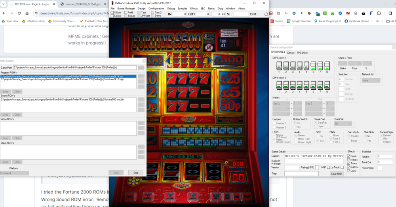Toggle DIP Switch 2 number 8
This screenshot has height=207, width=396.
(x=327, y=86)
